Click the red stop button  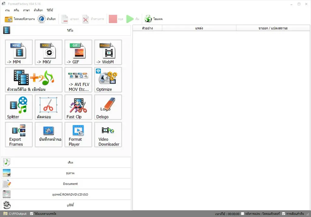click(113, 19)
